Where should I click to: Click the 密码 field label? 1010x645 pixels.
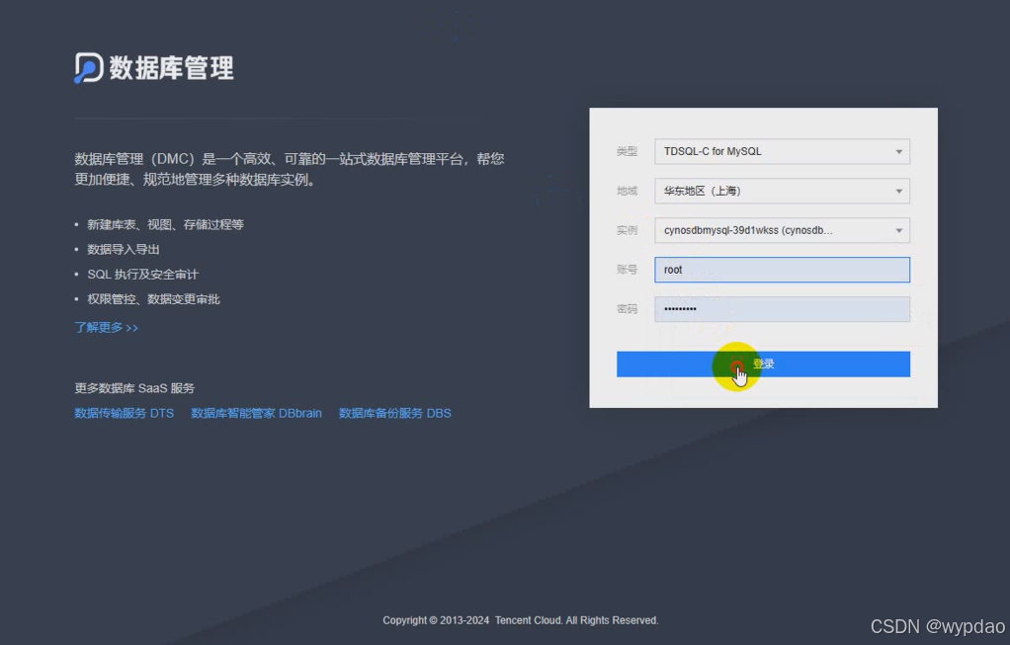point(627,309)
